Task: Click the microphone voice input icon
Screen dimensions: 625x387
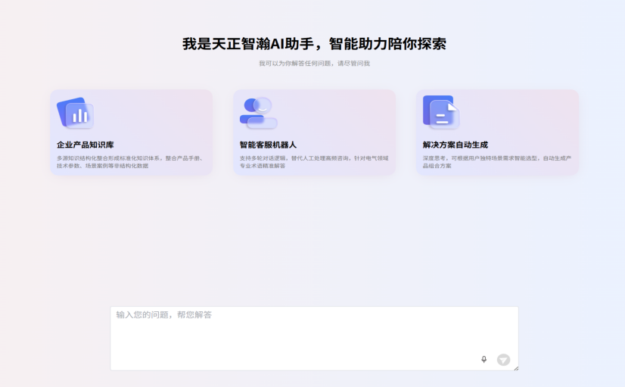Action: tap(484, 360)
